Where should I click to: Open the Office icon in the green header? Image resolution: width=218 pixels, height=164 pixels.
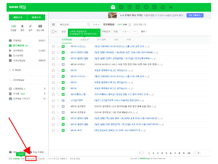click(154, 7)
